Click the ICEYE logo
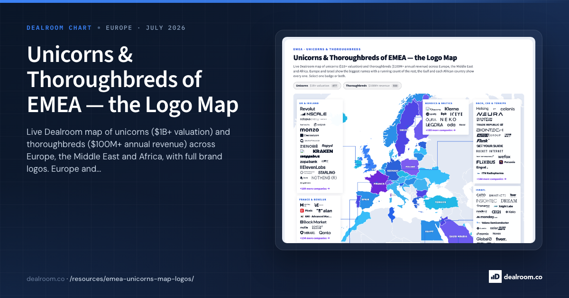Viewport: 569px width, 298px height. click(456, 114)
